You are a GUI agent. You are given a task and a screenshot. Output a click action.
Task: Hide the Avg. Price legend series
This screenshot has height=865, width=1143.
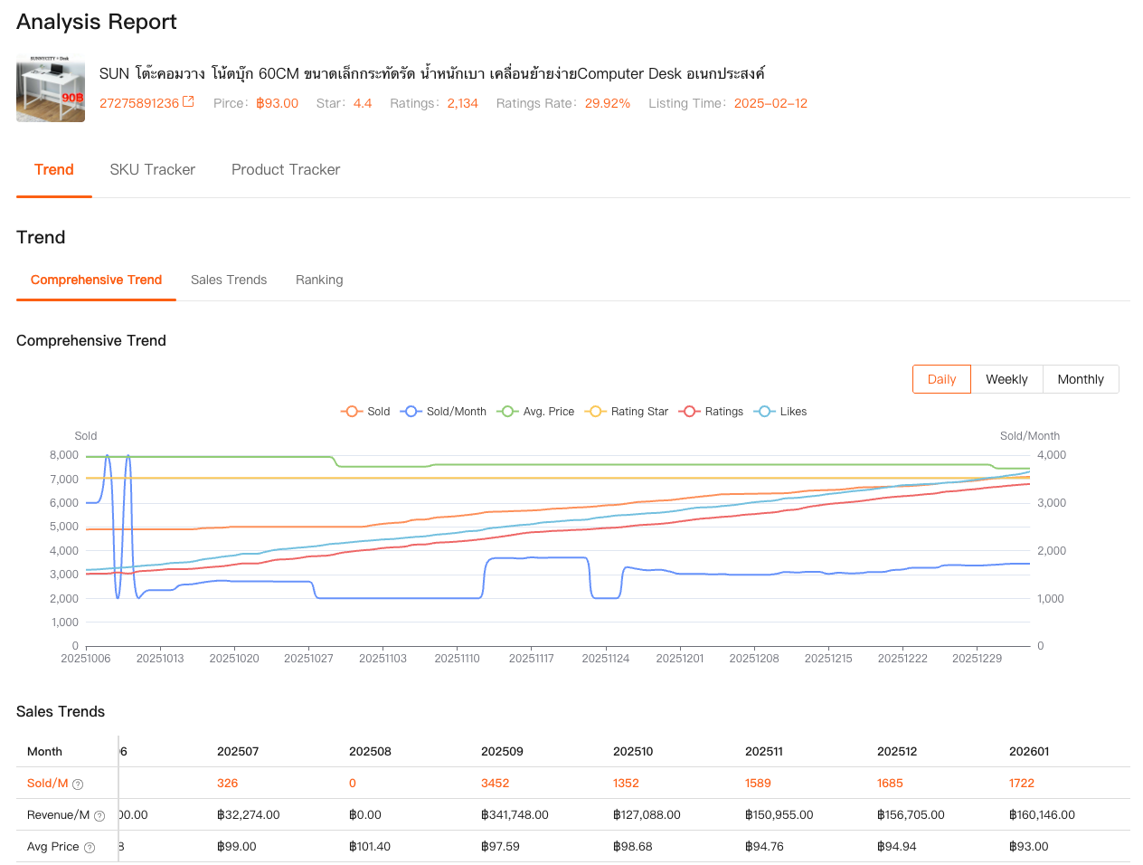click(535, 412)
